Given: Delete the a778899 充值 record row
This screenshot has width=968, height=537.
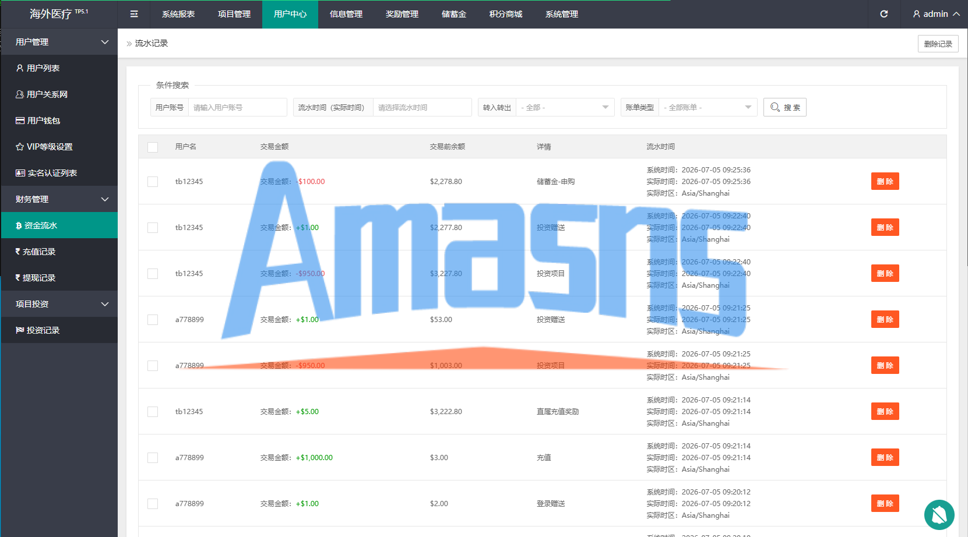Looking at the screenshot, I should click(x=885, y=457).
